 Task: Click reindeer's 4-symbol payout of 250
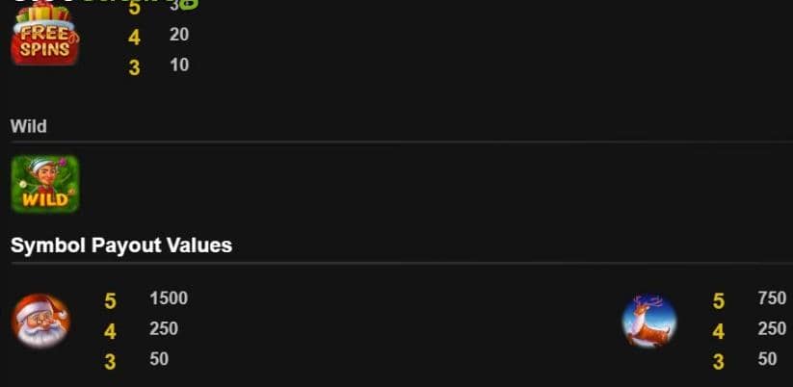(x=772, y=329)
